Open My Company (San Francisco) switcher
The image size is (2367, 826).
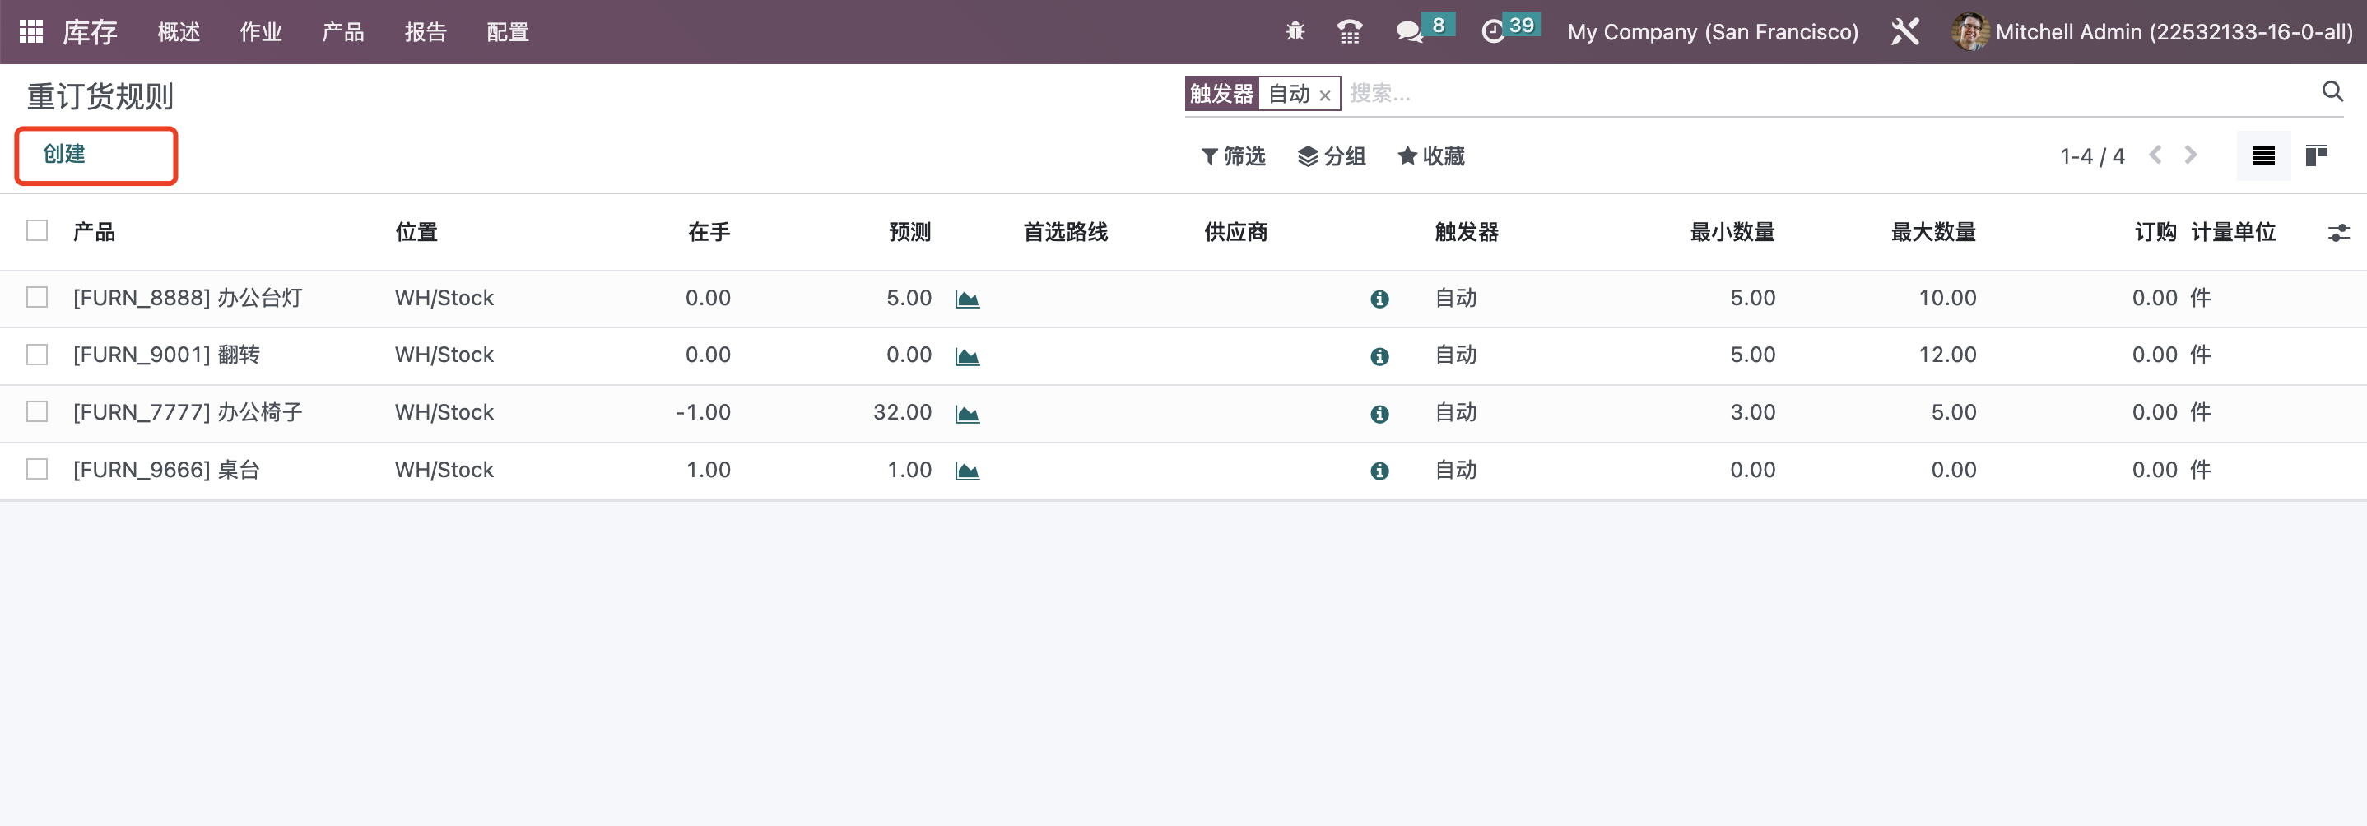[1713, 32]
